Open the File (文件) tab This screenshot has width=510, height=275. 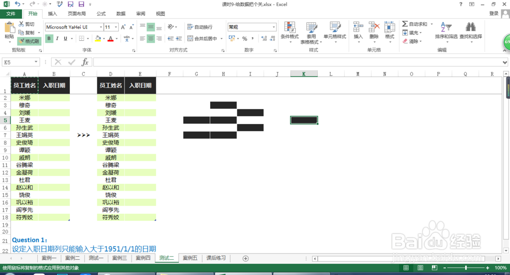point(11,14)
